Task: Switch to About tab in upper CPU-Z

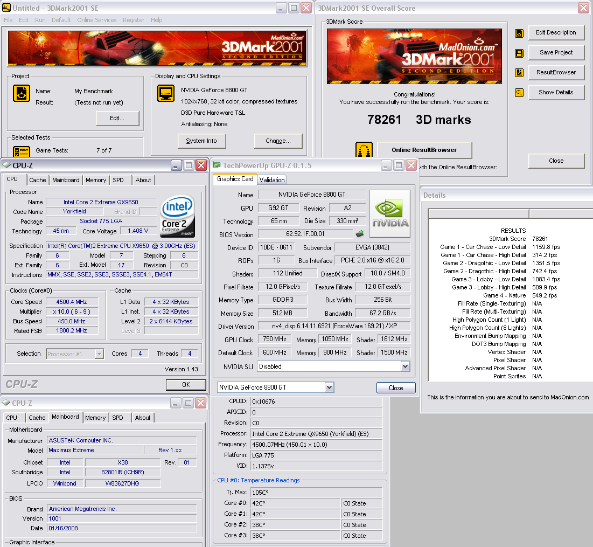Action: 143,180
